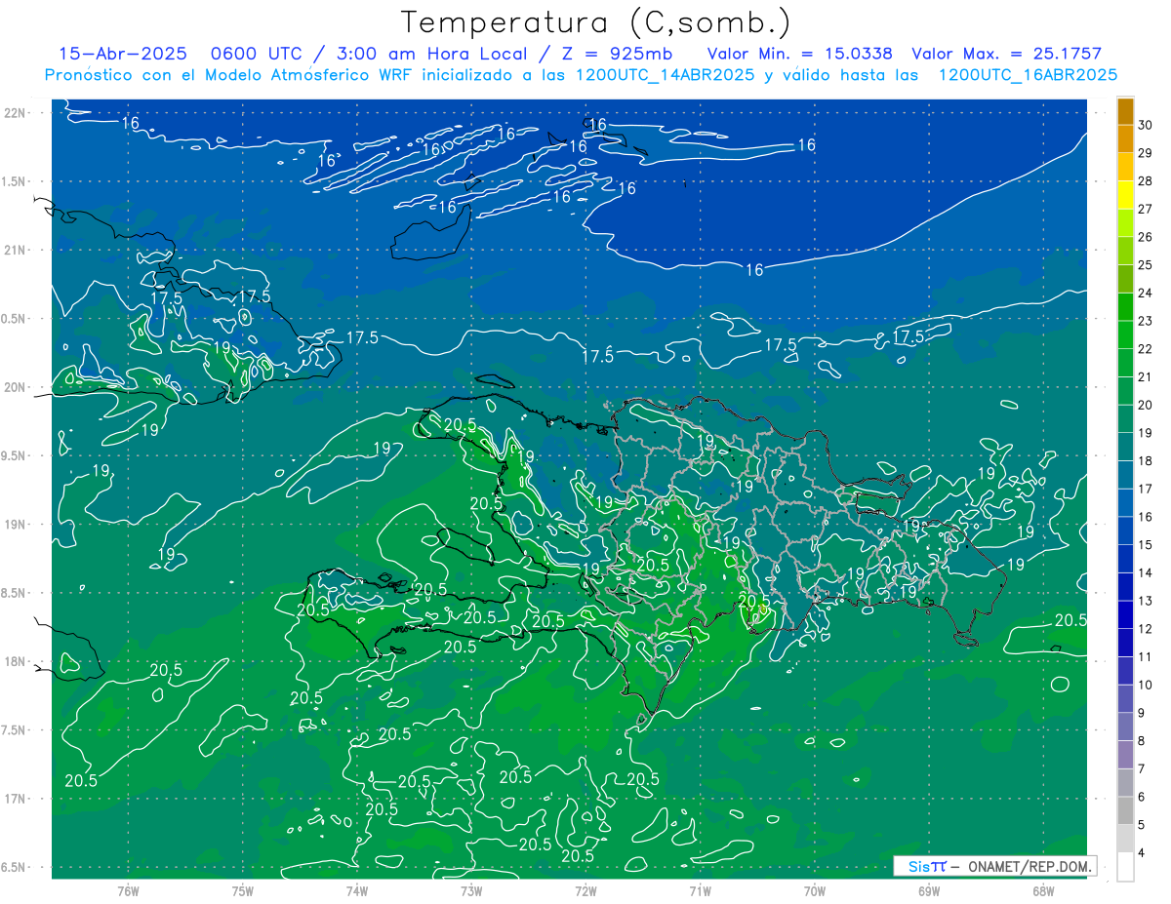Click the colorbar label 14
This screenshot has height=904, width=1171.
(x=1146, y=572)
